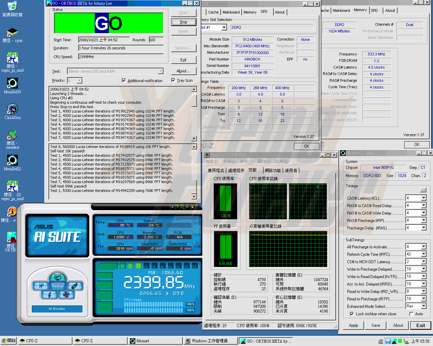
Task: Select About tab in right CPU-Z window
Action: 390,10
